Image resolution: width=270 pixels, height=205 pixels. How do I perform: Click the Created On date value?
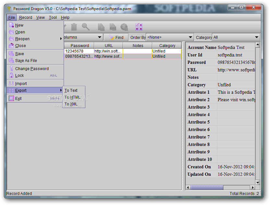[236, 167]
